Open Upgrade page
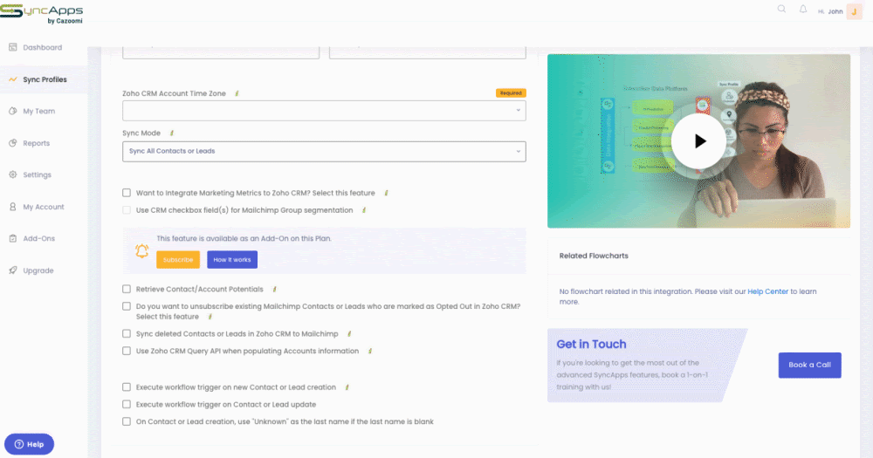Viewport: 873px width, 458px height. coord(38,270)
